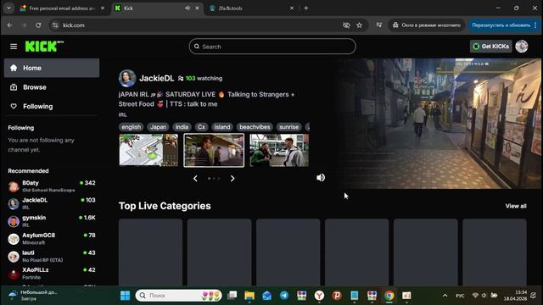
Task: Click the Get KICKs button
Action: (x=490, y=47)
